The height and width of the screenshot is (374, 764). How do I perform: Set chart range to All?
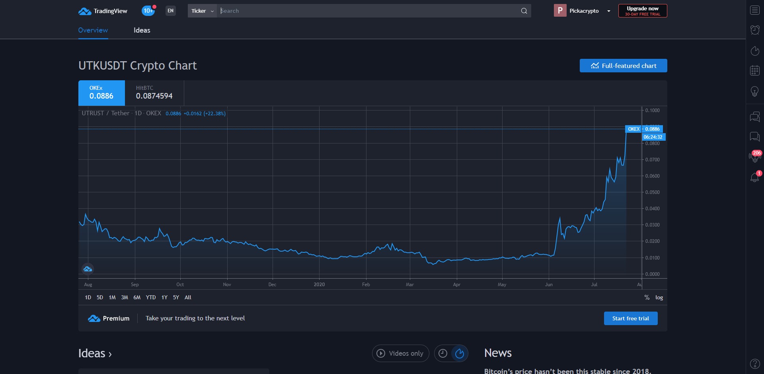pyautogui.click(x=188, y=297)
